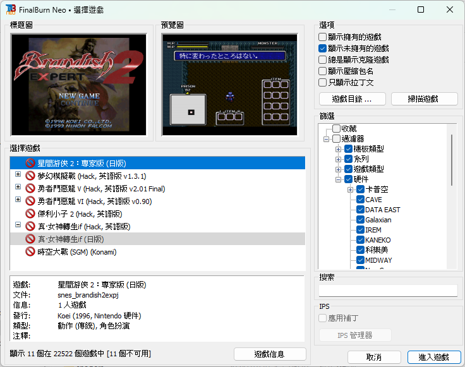Select 星間游俠 2:專家版 (日版) row
Viewport: 465px width, 367px height.
(x=157, y=163)
